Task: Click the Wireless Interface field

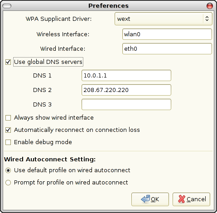Action: click(167, 34)
